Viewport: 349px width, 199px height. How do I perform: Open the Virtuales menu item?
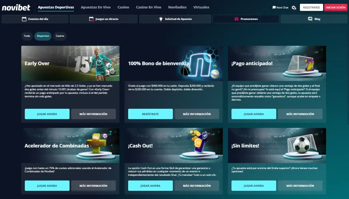pos(201,7)
